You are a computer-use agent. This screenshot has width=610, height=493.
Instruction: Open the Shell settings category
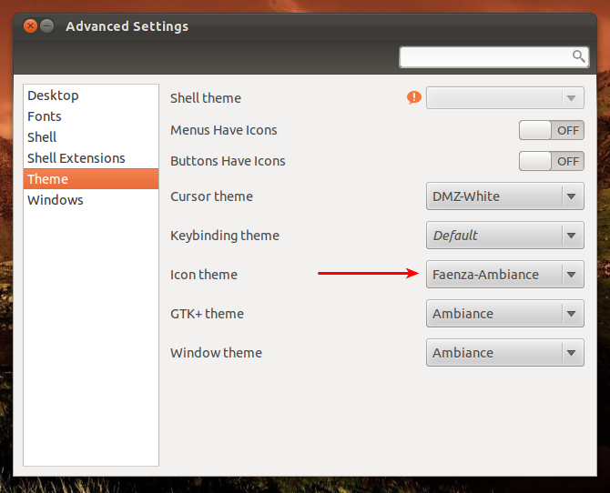tap(42, 137)
